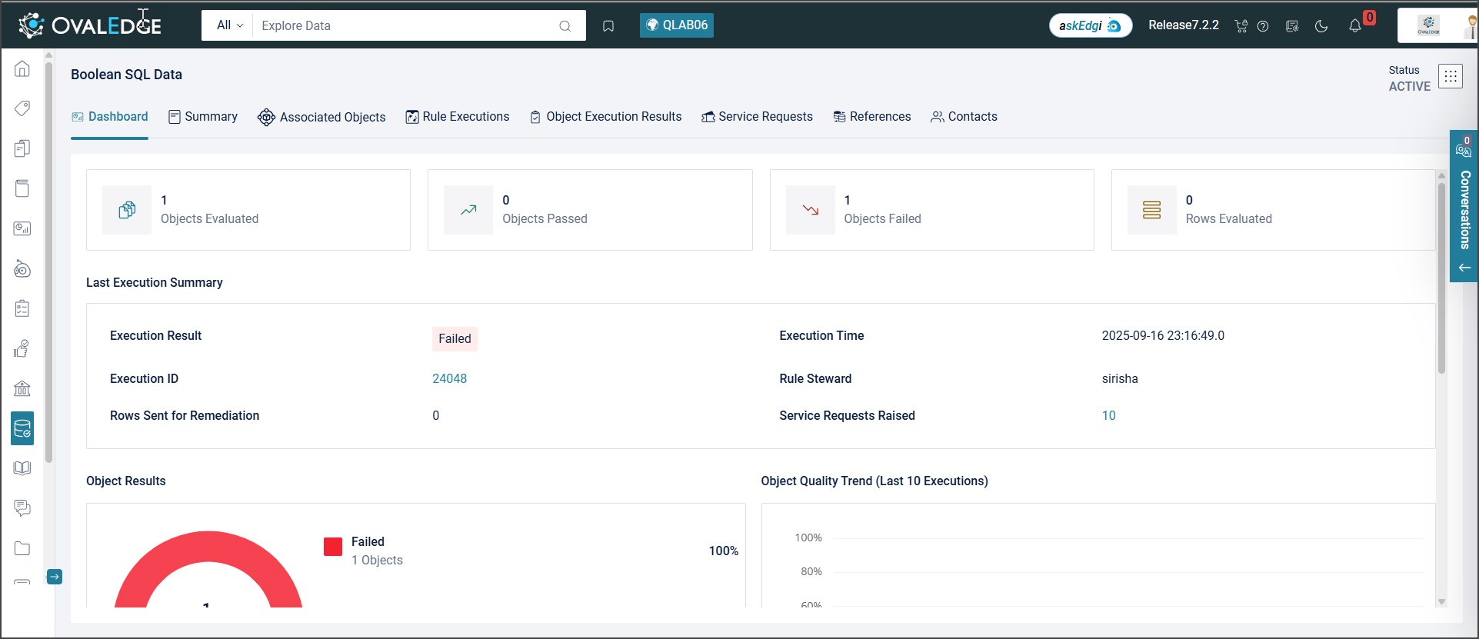Click the help question mark icon
Image resolution: width=1479 pixels, height=639 pixels.
tap(1263, 26)
